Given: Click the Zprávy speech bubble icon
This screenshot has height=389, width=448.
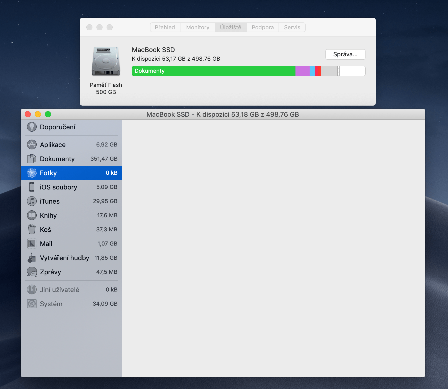Looking at the screenshot, I should tap(32, 272).
